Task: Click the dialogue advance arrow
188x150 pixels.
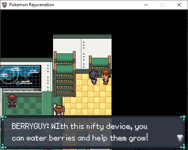Action: point(180,138)
